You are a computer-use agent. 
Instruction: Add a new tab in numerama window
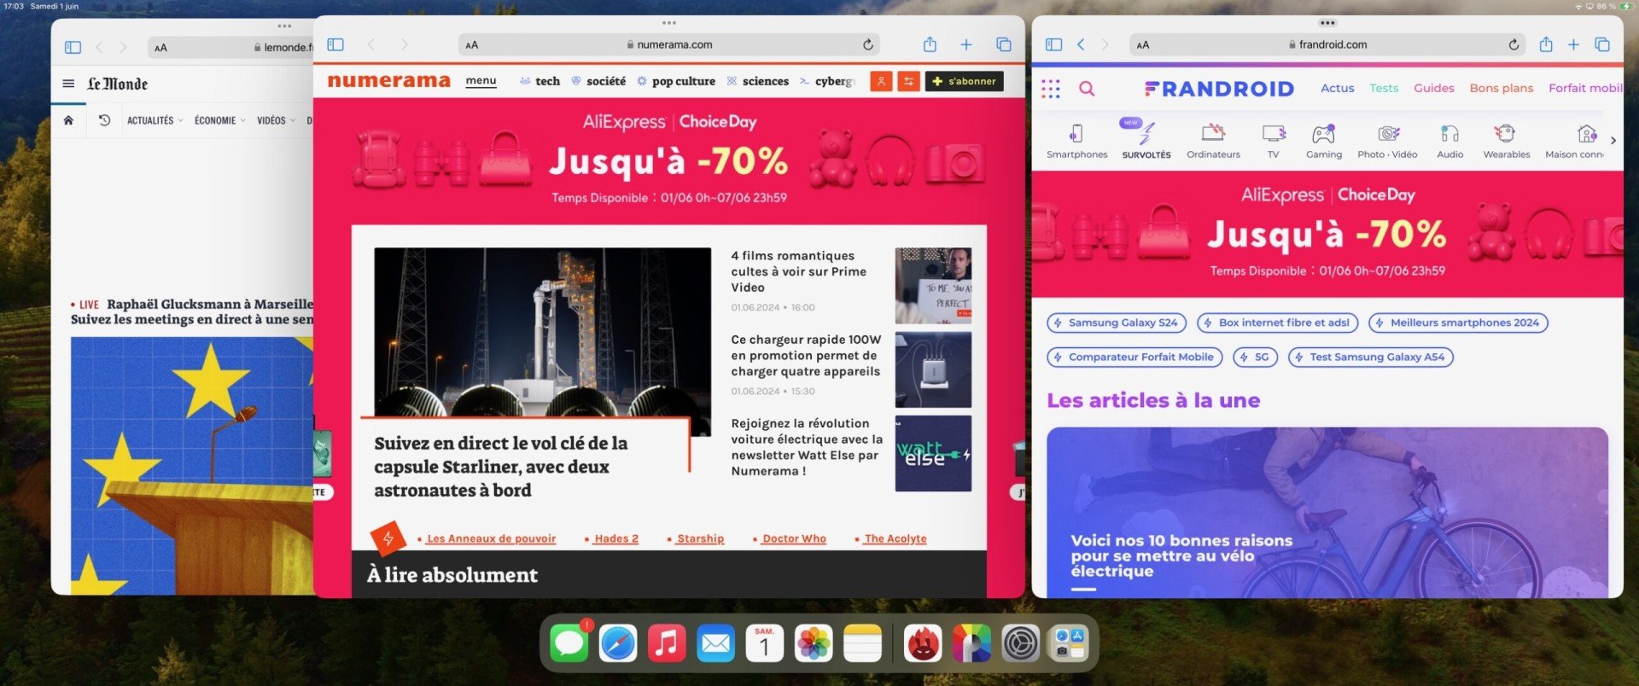pos(966,44)
